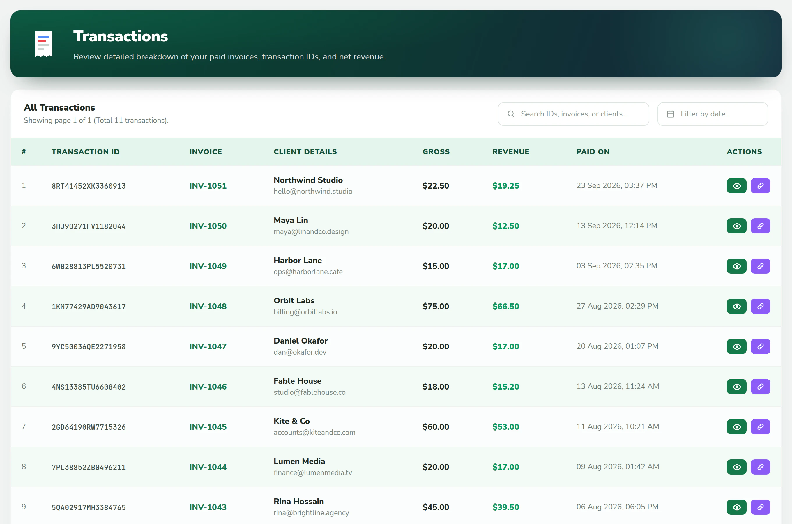View Daniel Okafor's transaction
792x524 pixels.
tap(736, 346)
